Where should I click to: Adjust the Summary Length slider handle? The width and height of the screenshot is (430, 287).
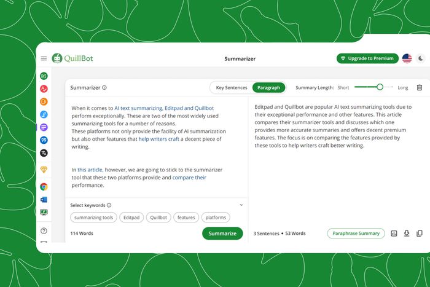(x=380, y=87)
